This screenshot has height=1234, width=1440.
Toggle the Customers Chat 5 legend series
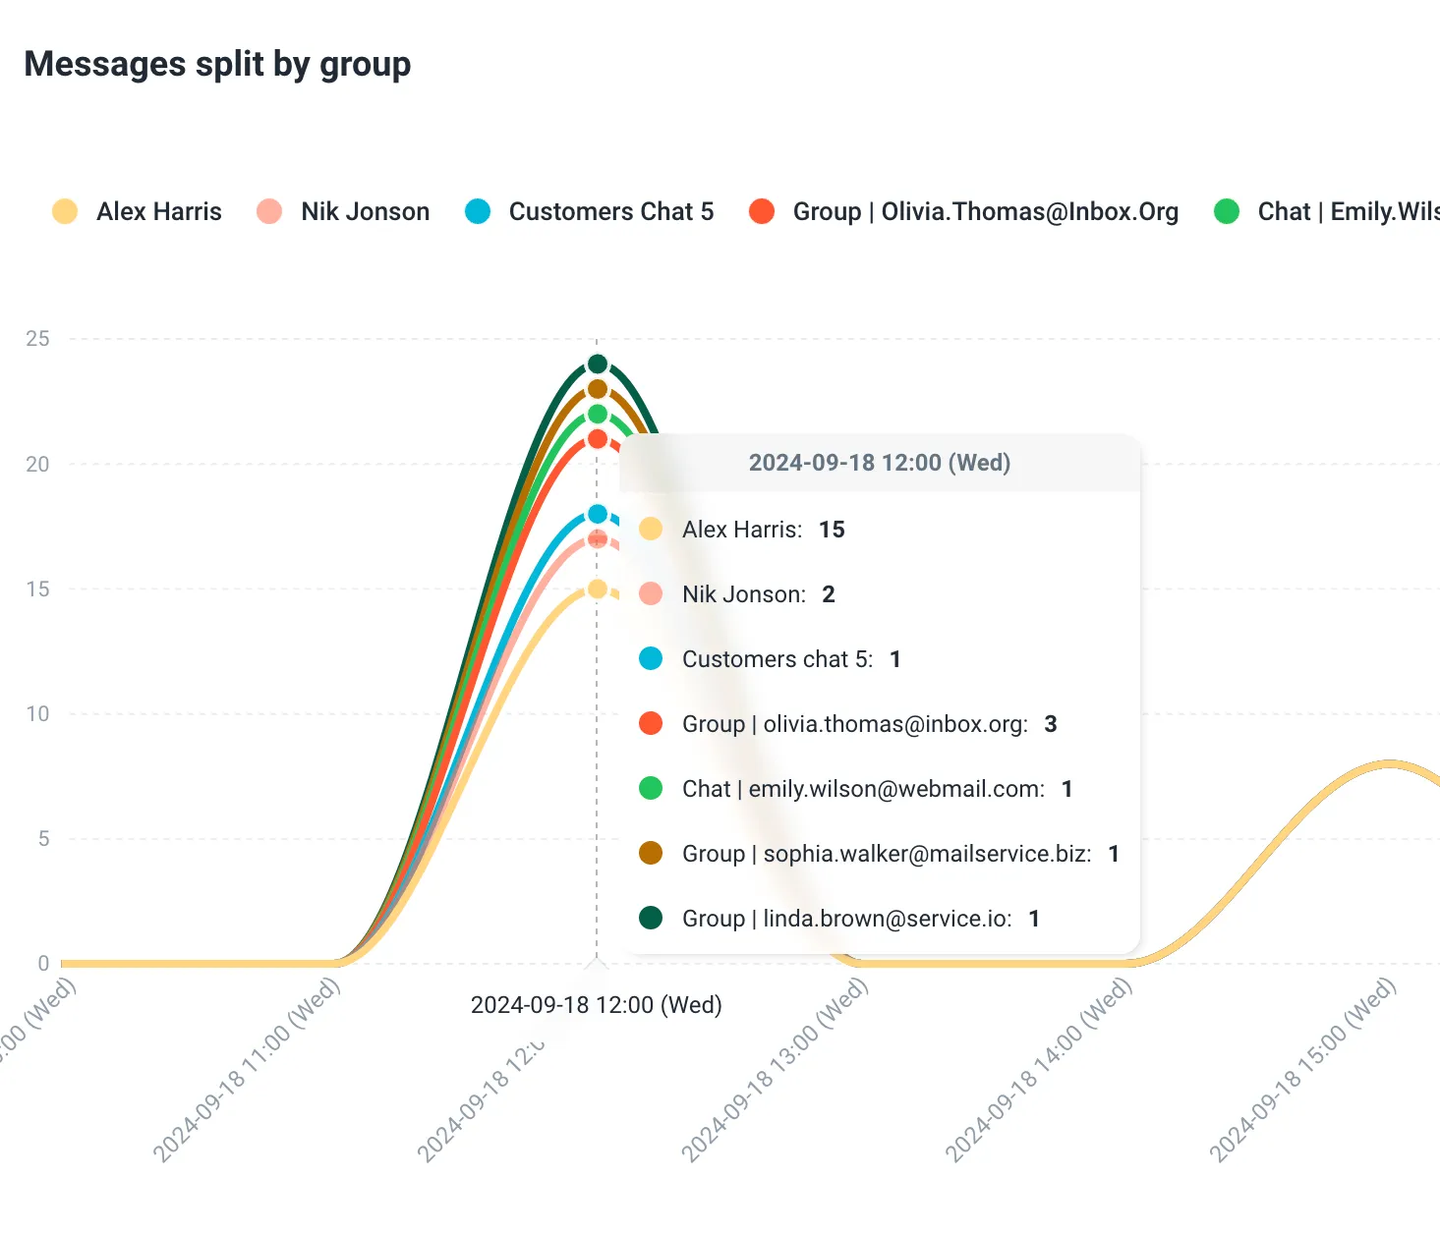click(589, 211)
